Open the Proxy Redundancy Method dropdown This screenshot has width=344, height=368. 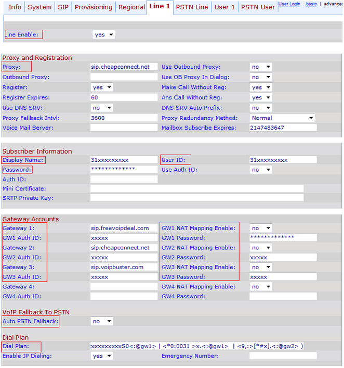click(282, 118)
